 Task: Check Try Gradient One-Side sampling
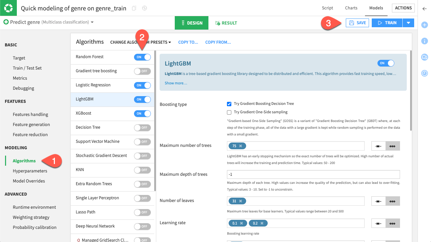(229, 112)
